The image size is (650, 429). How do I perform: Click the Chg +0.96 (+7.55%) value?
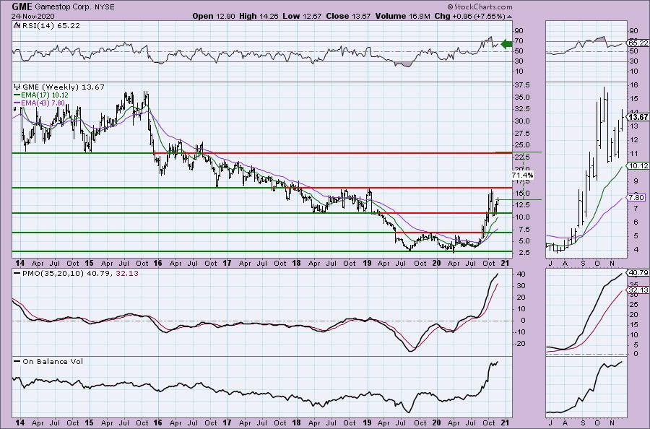[x=470, y=16]
